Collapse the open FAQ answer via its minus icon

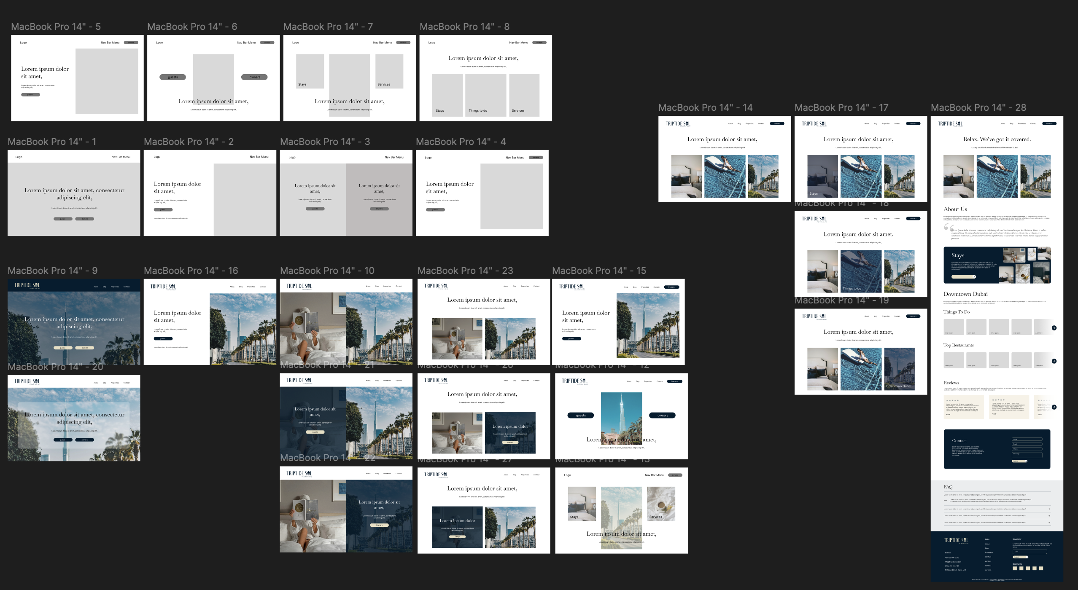945,500
